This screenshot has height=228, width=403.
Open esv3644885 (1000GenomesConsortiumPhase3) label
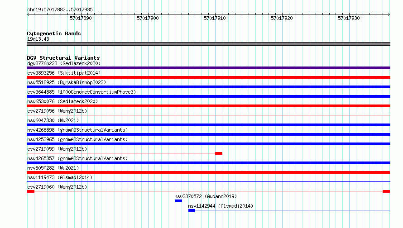(82, 92)
